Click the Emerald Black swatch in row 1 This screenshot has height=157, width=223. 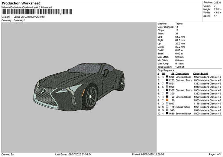click(167, 77)
